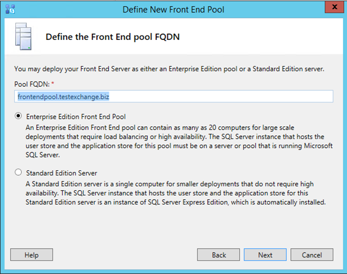Click the 'Pool FQDN:' field label

[32, 84]
